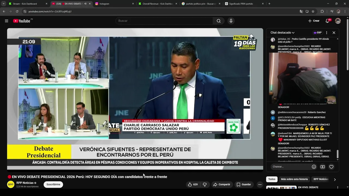Open the video's more actions menu
The height and width of the screenshot is (196, 349).
(260, 185)
